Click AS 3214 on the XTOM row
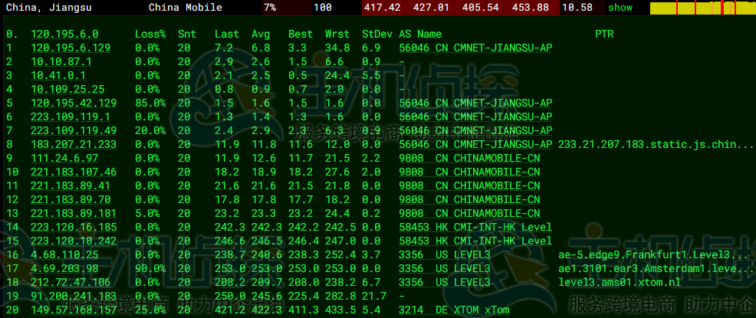 pyautogui.click(x=410, y=310)
